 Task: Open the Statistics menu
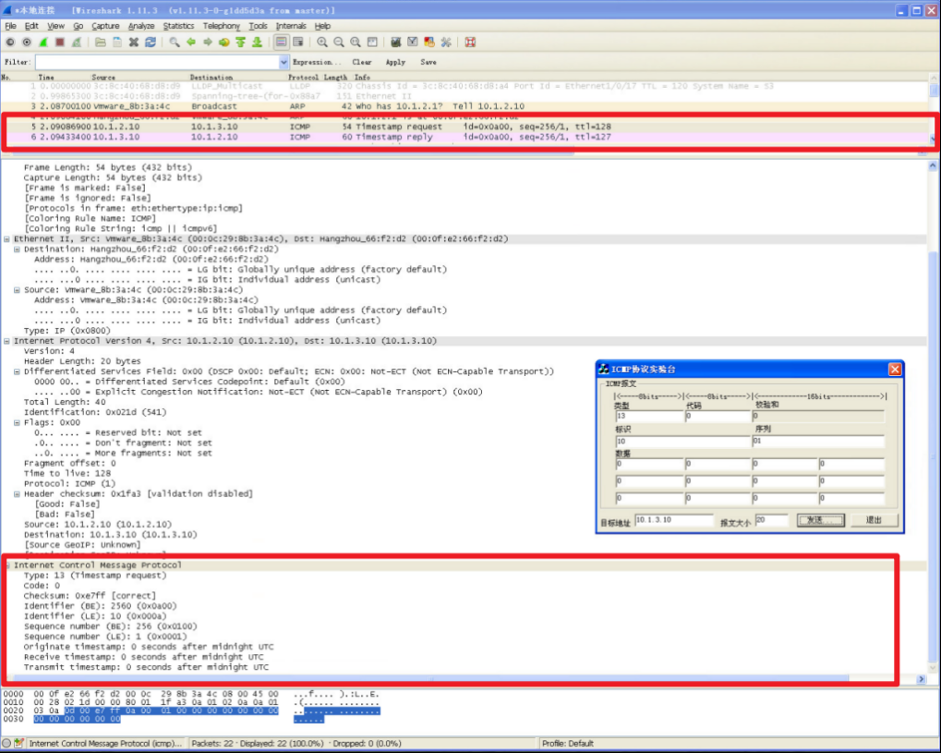pyautogui.click(x=179, y=26)
